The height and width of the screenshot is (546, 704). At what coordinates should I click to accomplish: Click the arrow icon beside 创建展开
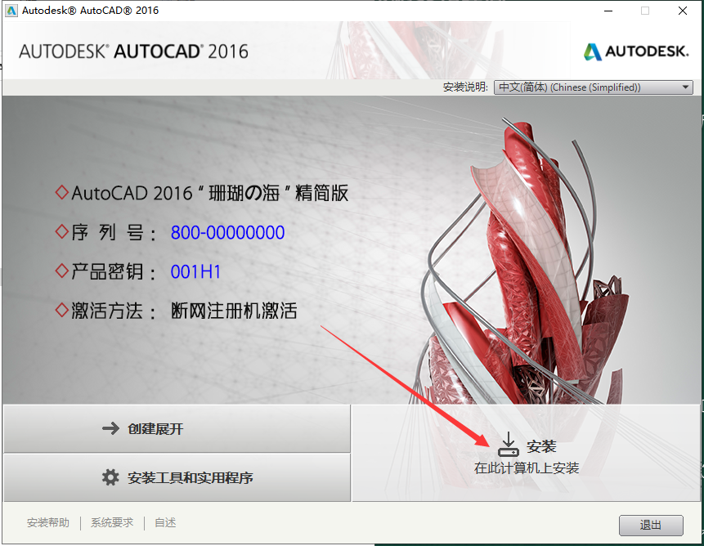[110, 428]
